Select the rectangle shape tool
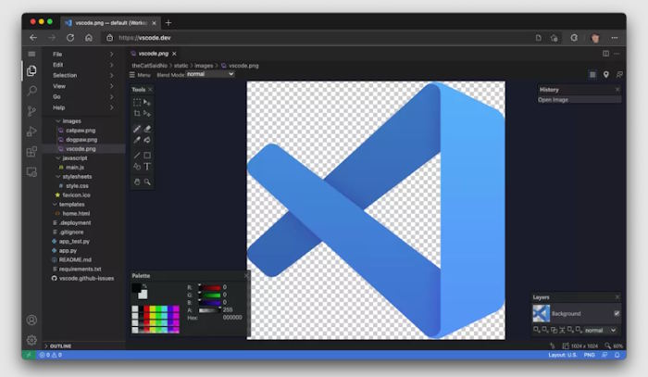 147,156
